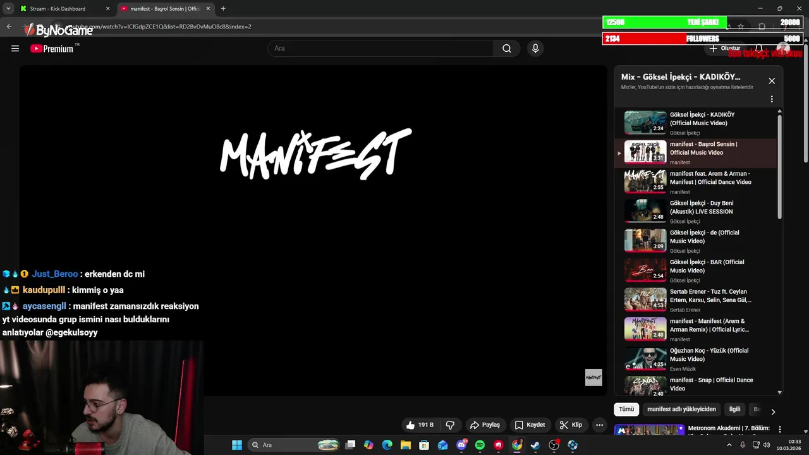Open a new browser tab
Viewport: 809px width, 455px height.
(223, 9)
